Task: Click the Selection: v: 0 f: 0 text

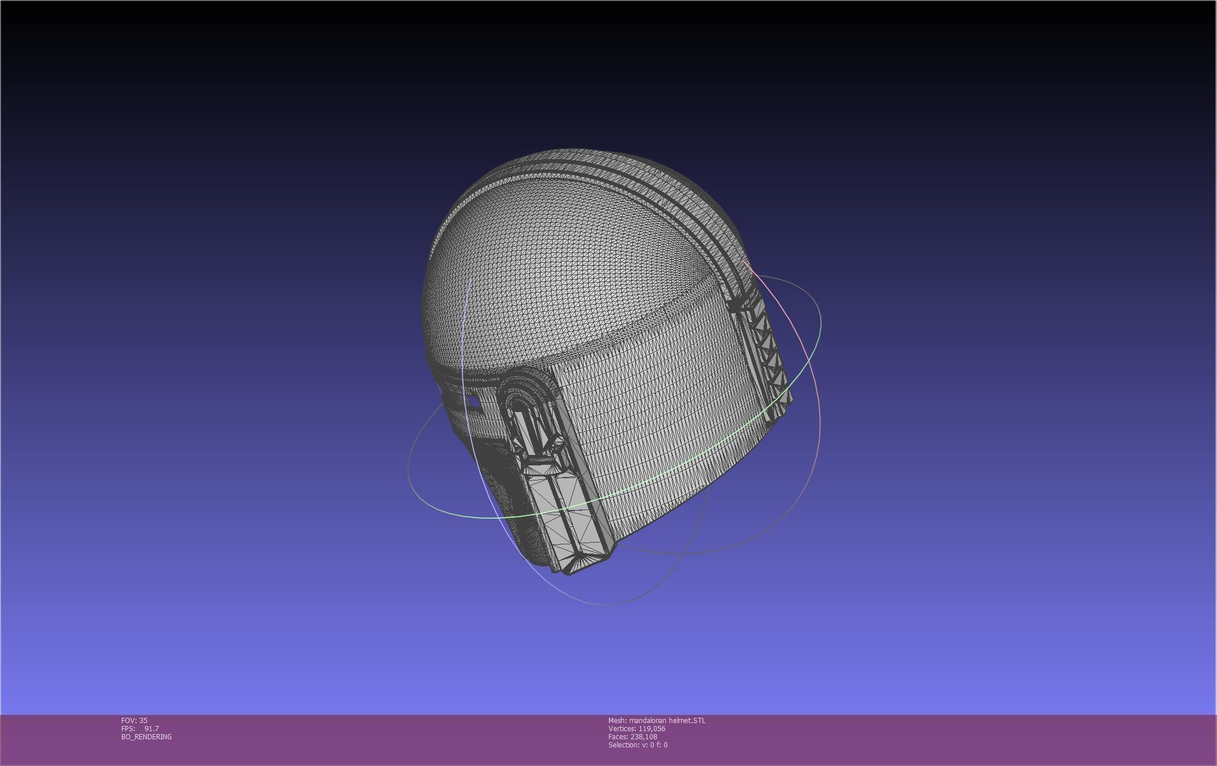Action: pyautogui.click(x=638, y=745)
